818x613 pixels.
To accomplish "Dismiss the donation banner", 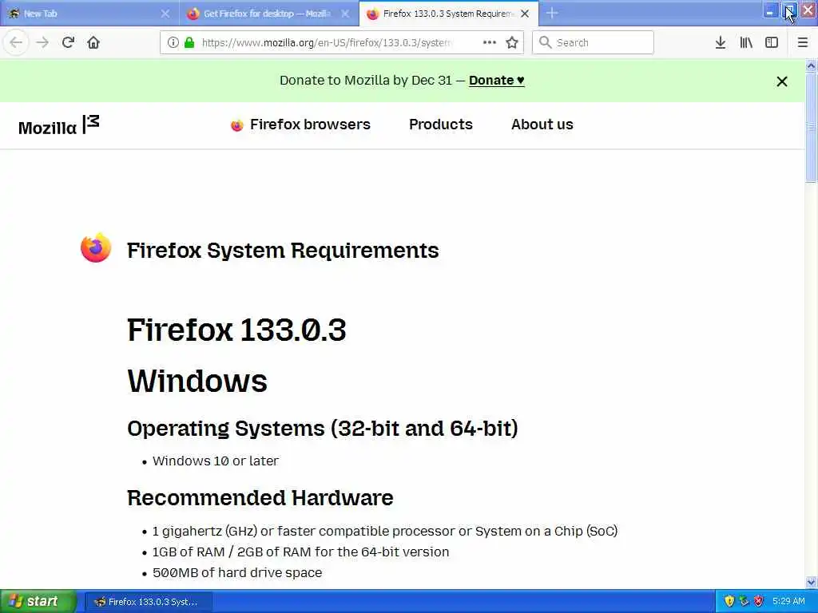I will [781, 81].
